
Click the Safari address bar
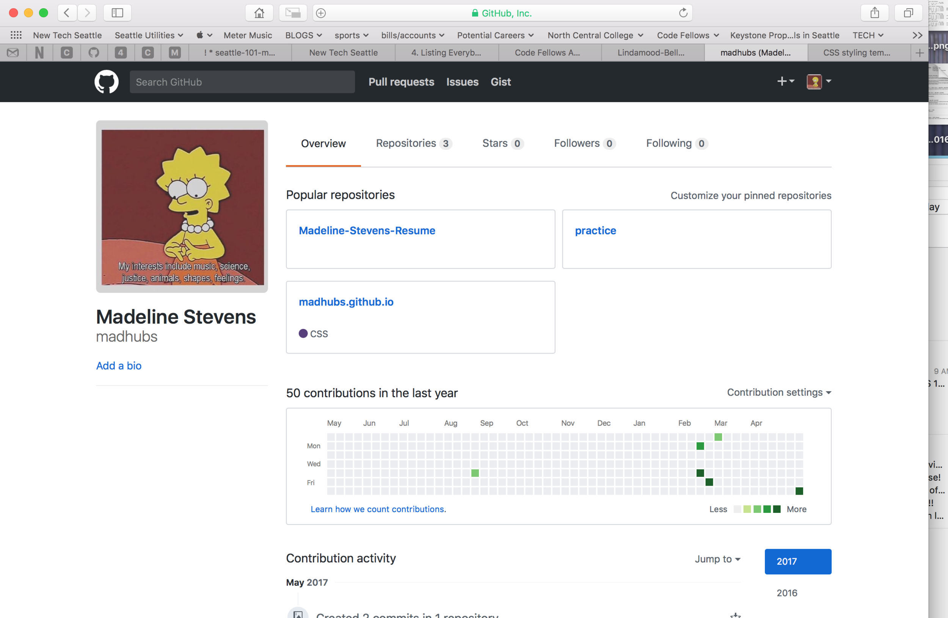(502, 13)
